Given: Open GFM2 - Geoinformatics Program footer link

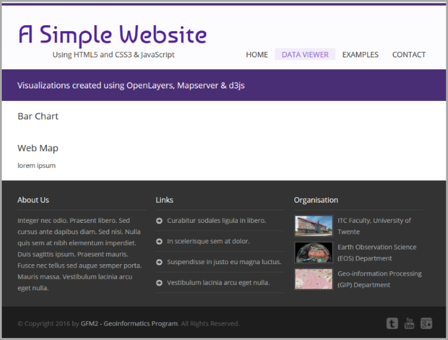Looking at the screenshot, I should click(x=129, y=323).
